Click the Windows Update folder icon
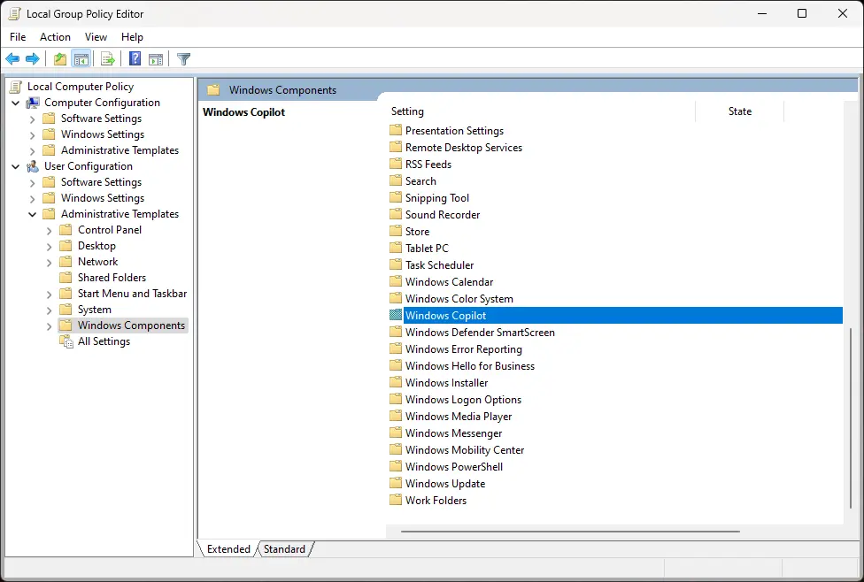Viewport: 864px width, 582px height. pyautogui.click(x=396, y=483)
